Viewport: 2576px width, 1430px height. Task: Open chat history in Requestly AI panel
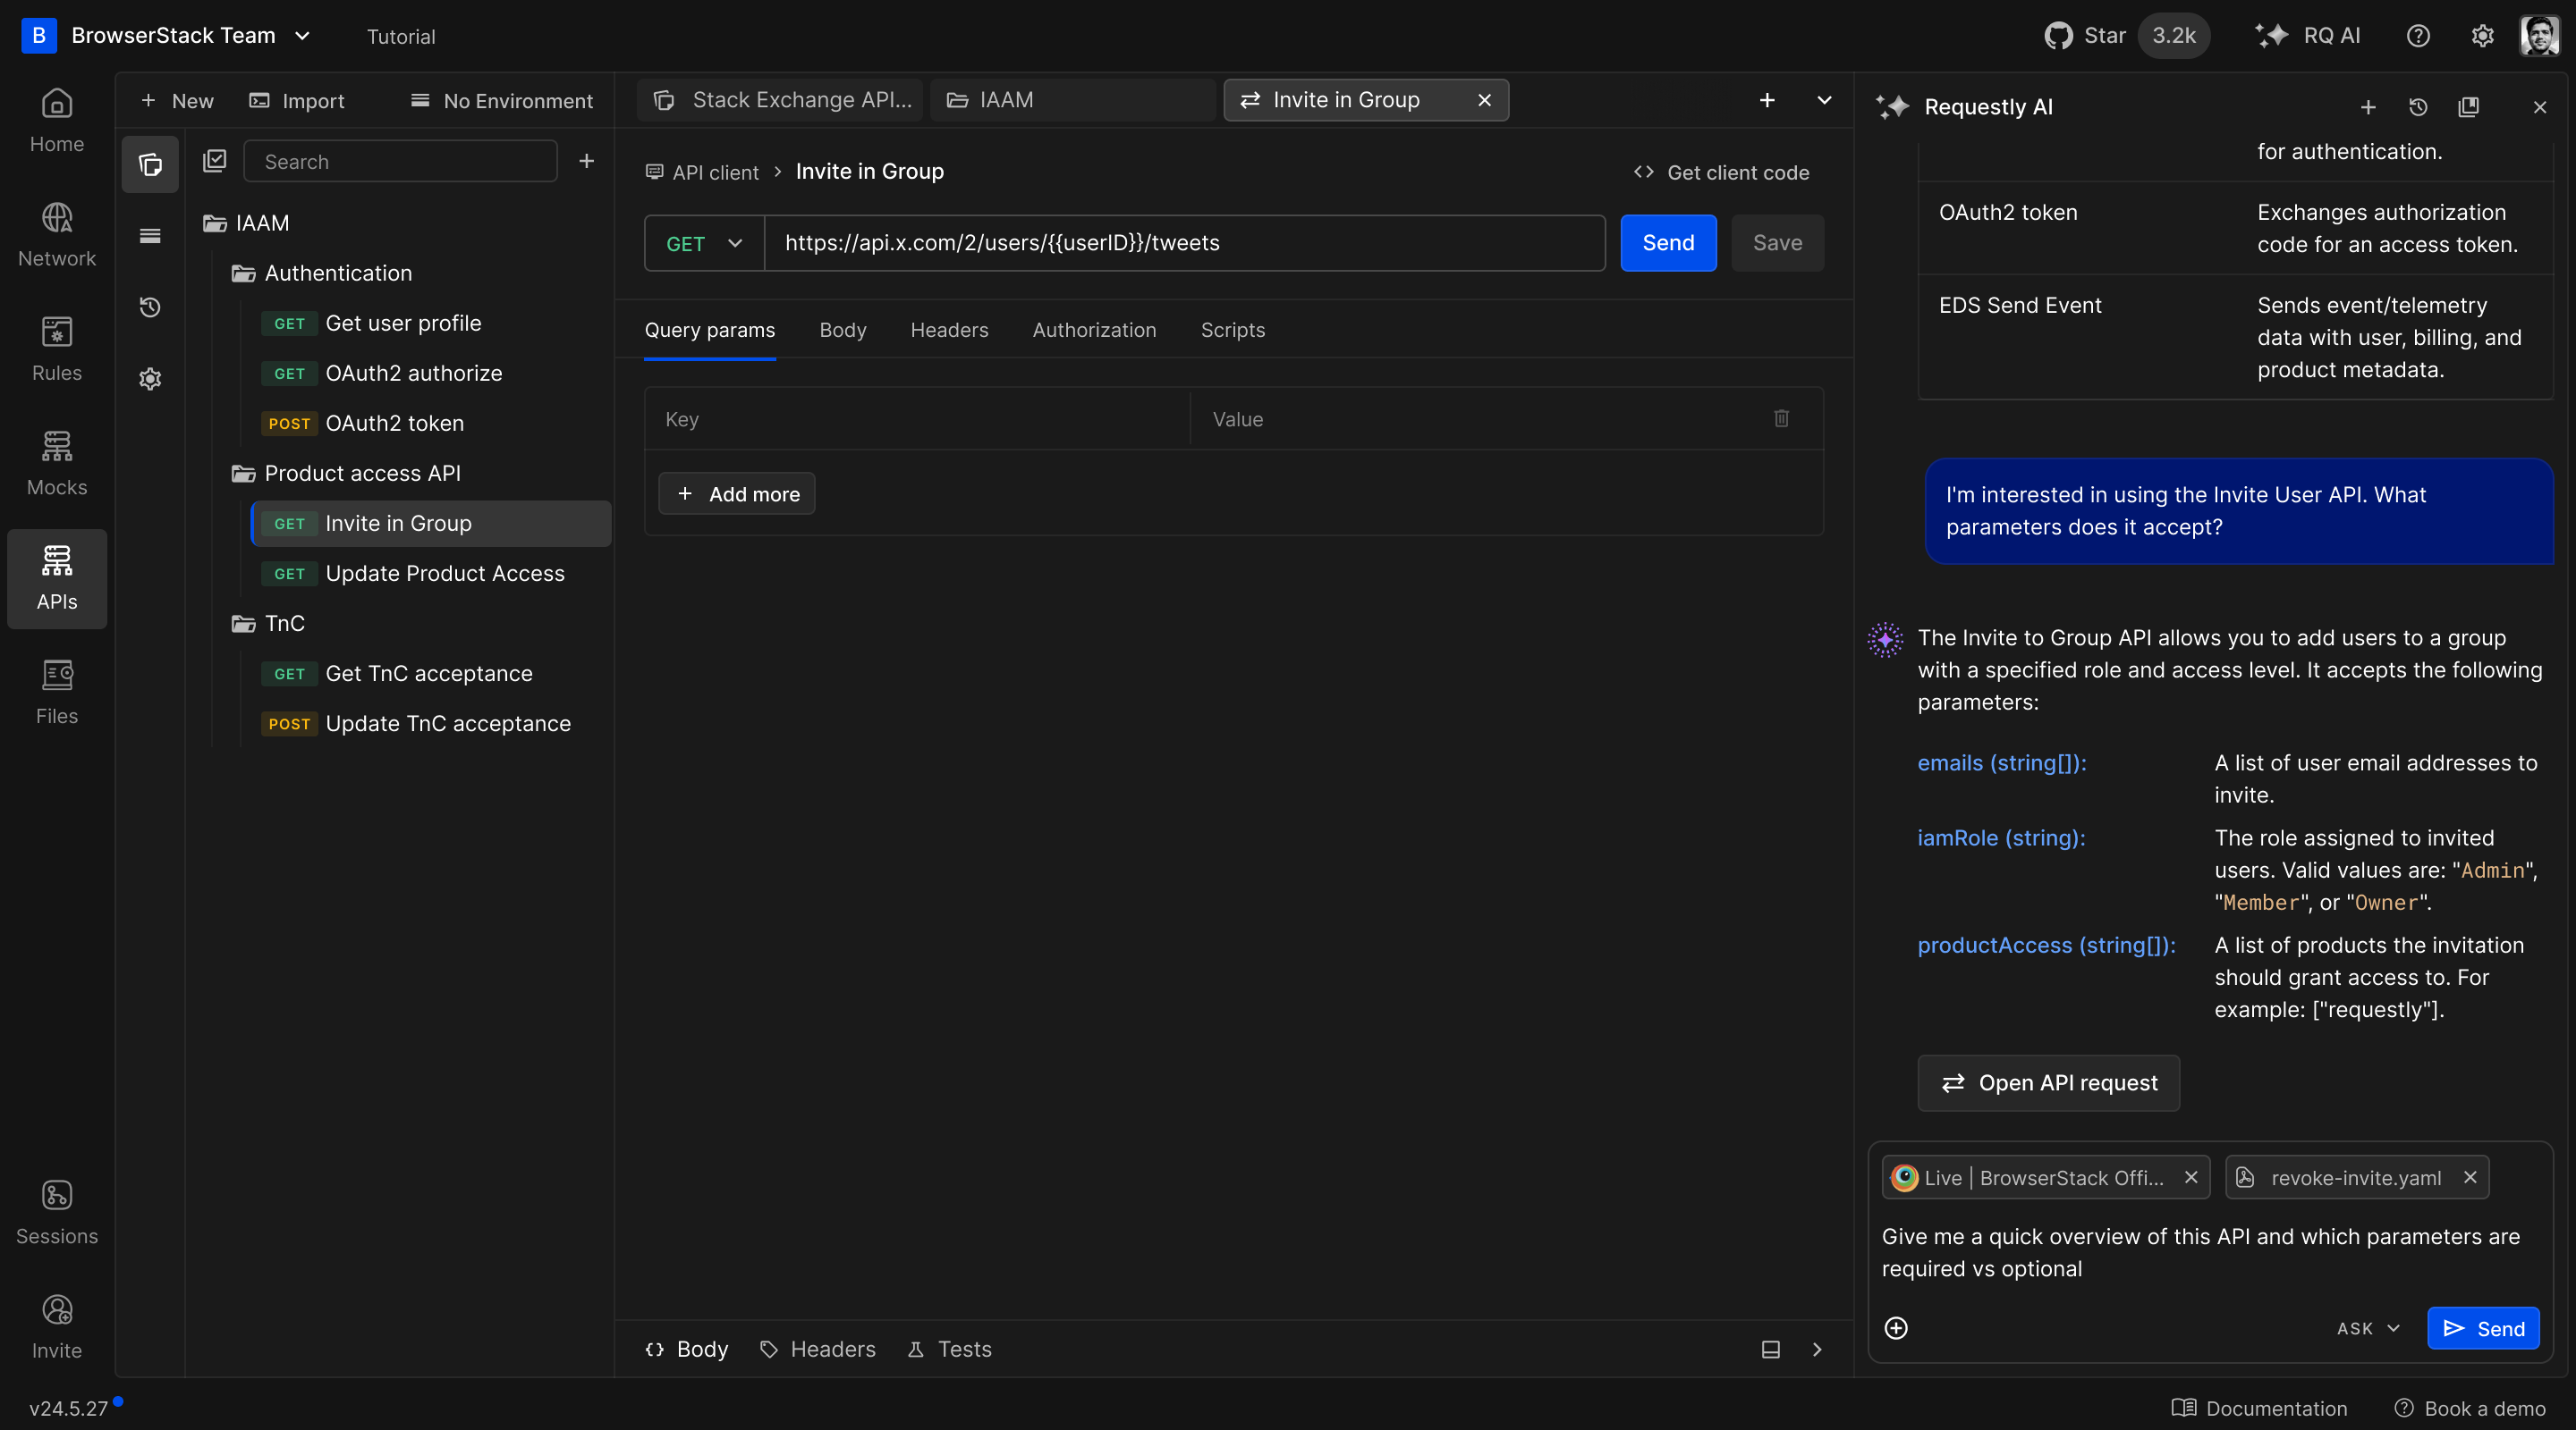[x=2418, y=107]
